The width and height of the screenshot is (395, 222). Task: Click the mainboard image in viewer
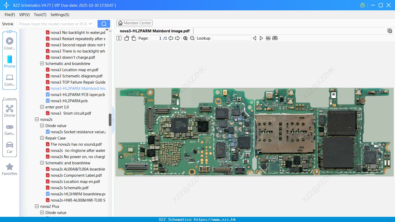(254, 132)
